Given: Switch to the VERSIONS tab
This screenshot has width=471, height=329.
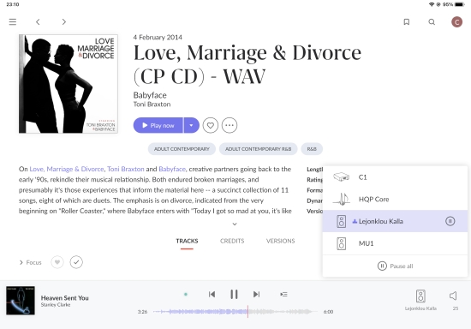Looking at the screenshot, I should pyautogui.click(x=281, y=241).
